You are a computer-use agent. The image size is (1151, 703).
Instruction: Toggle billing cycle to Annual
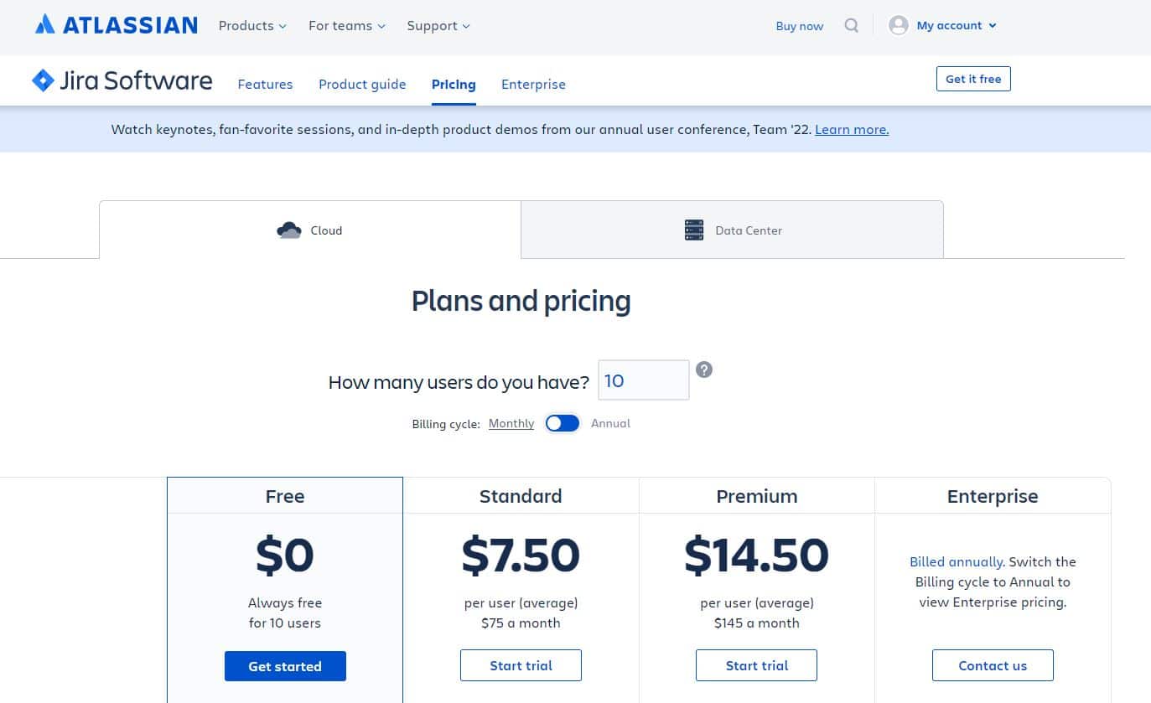pyautogui.click(x=562, y=423)
